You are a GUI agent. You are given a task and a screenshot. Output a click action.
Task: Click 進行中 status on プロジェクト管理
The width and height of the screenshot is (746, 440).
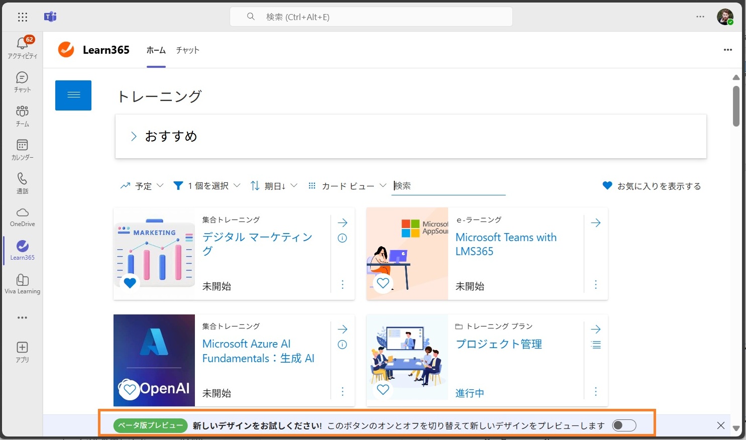[x=470, y=393]
